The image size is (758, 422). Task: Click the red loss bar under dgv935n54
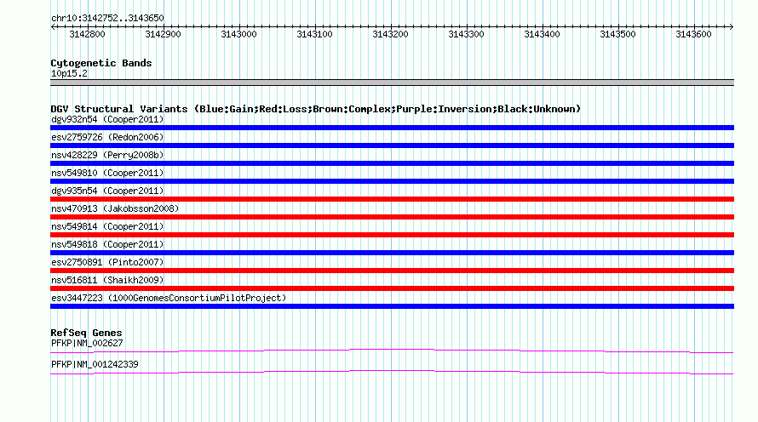392,199
